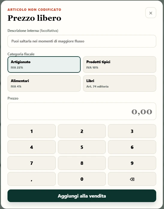Pick the Alimentari IVA 4% category

(x=44, y=83)
